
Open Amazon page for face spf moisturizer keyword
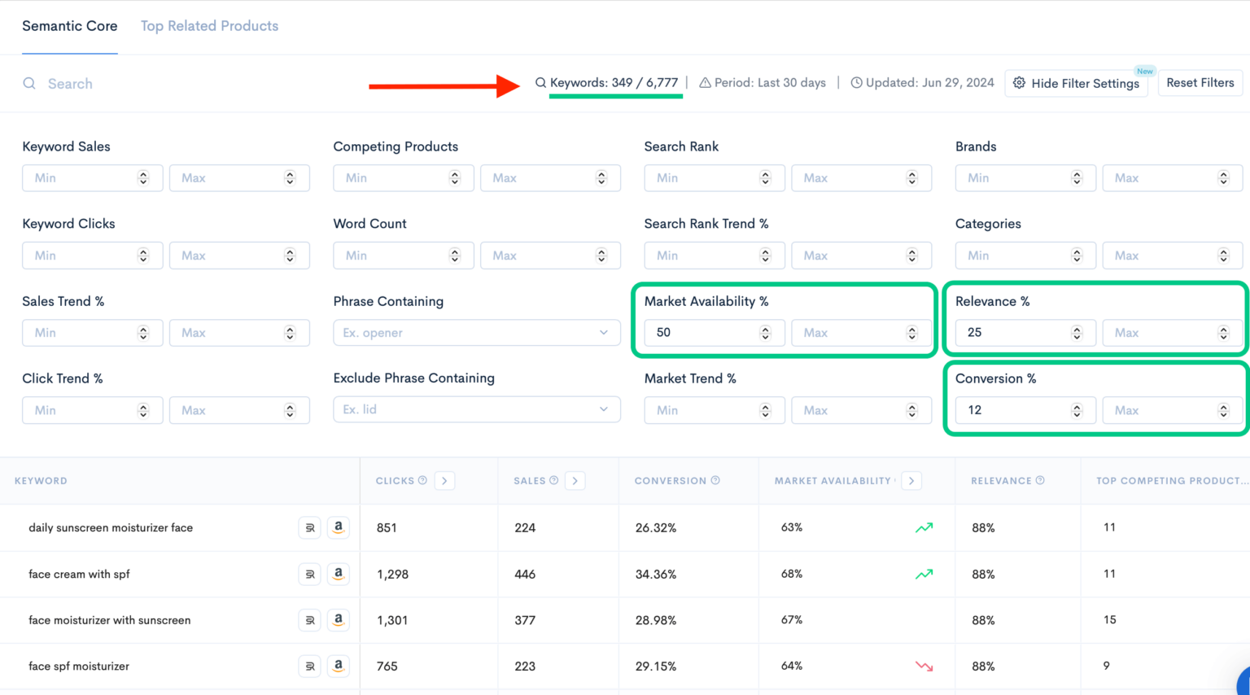pos(339,666)
